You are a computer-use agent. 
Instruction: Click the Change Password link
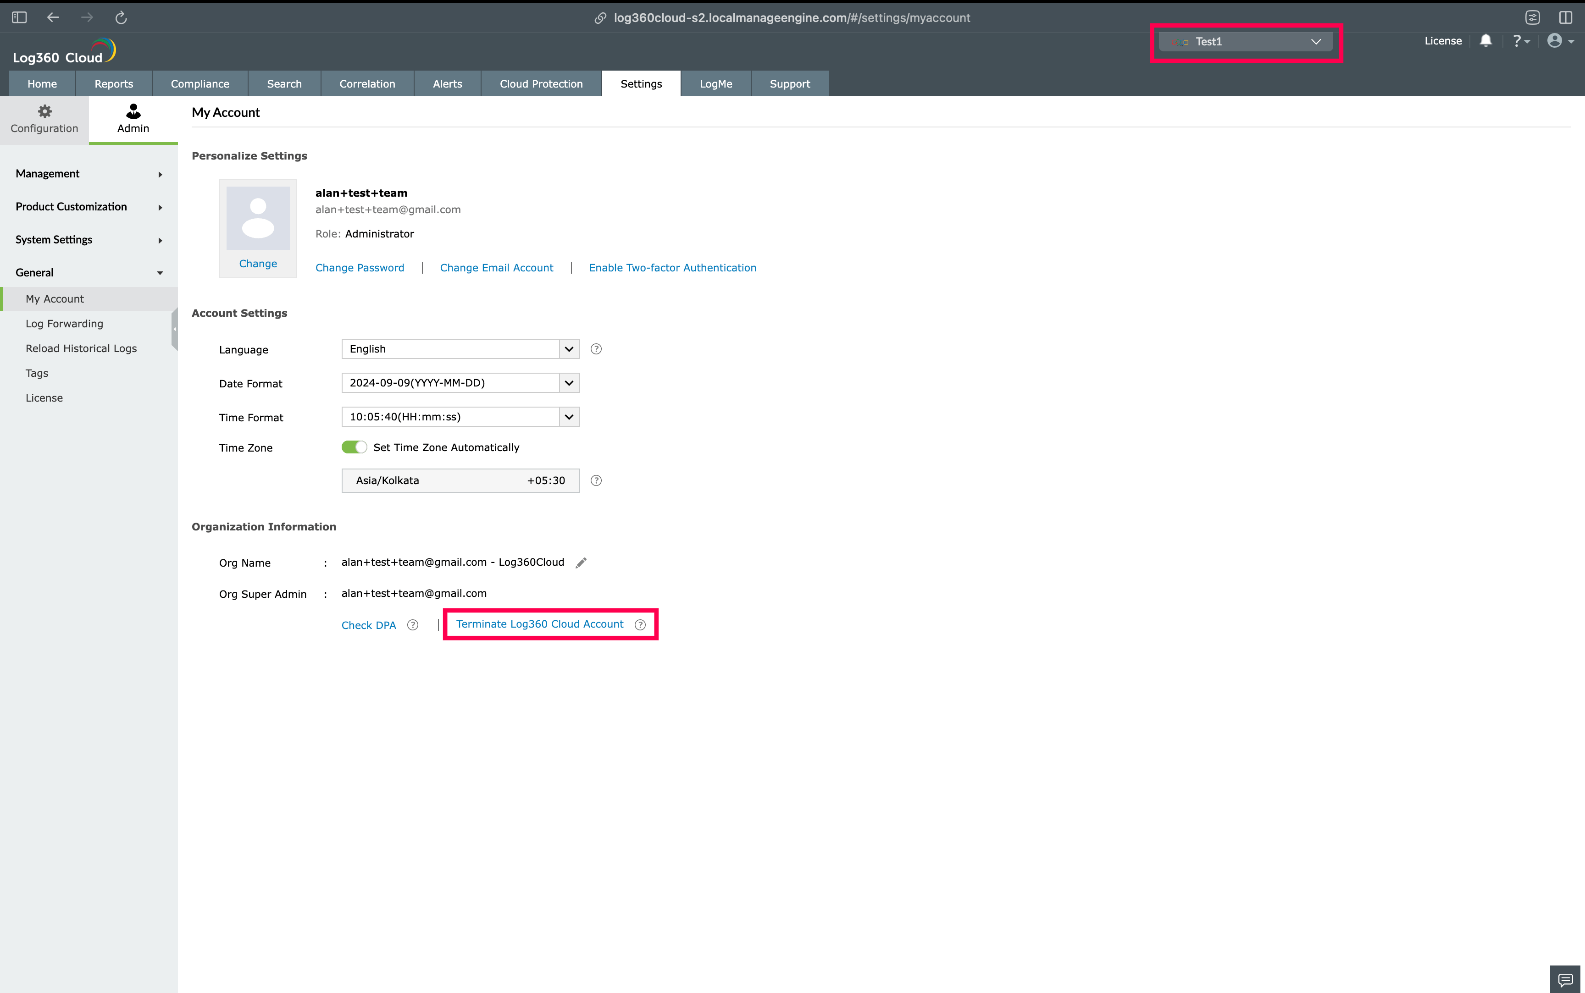click(x=359, y=267)
